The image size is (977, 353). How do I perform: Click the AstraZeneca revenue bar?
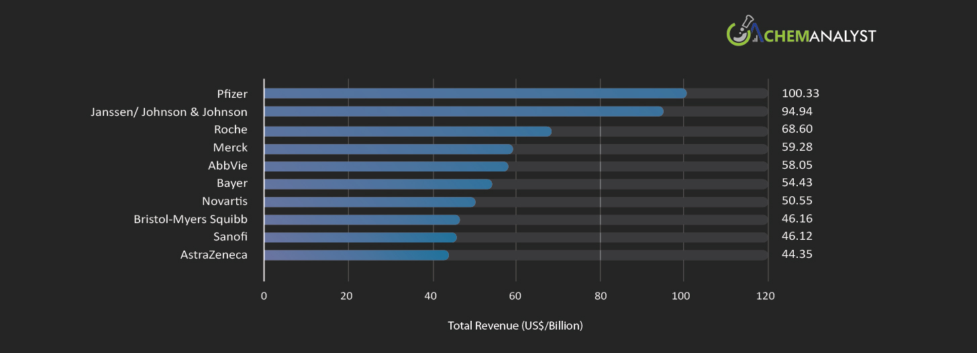click(356, 255)
